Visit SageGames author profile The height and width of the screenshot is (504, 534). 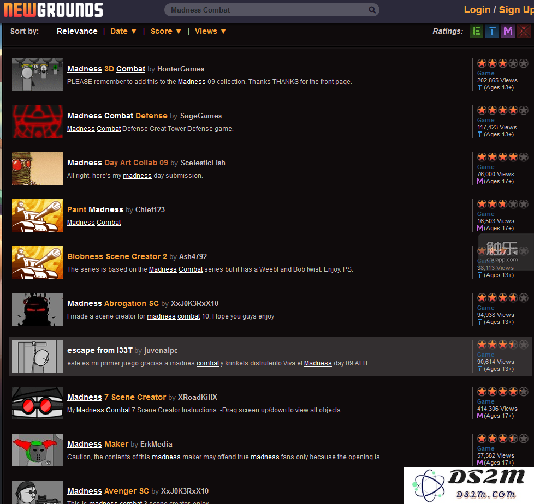201,116
